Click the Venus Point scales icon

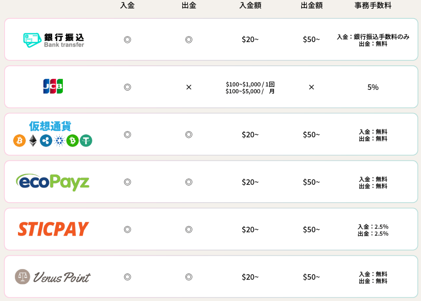pos(22,277)
